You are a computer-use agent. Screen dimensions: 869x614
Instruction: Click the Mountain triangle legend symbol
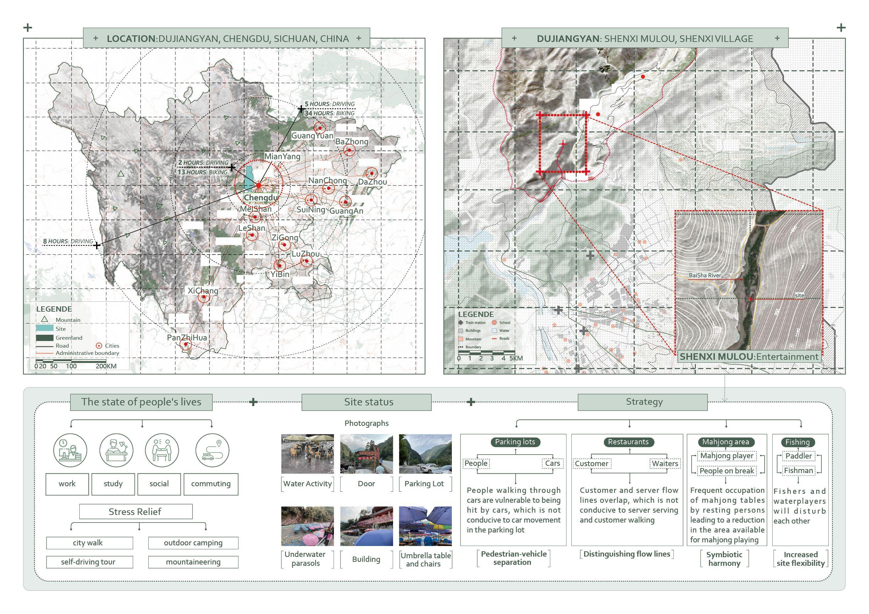tap(44, 319)
